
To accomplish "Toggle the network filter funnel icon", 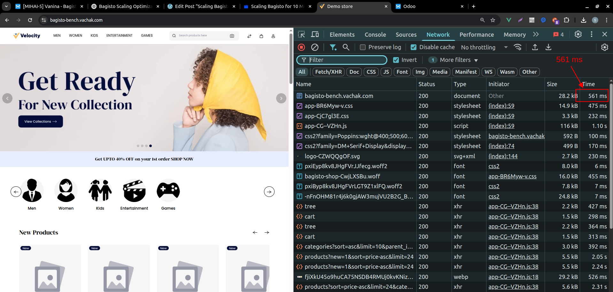I will (333, 47).
